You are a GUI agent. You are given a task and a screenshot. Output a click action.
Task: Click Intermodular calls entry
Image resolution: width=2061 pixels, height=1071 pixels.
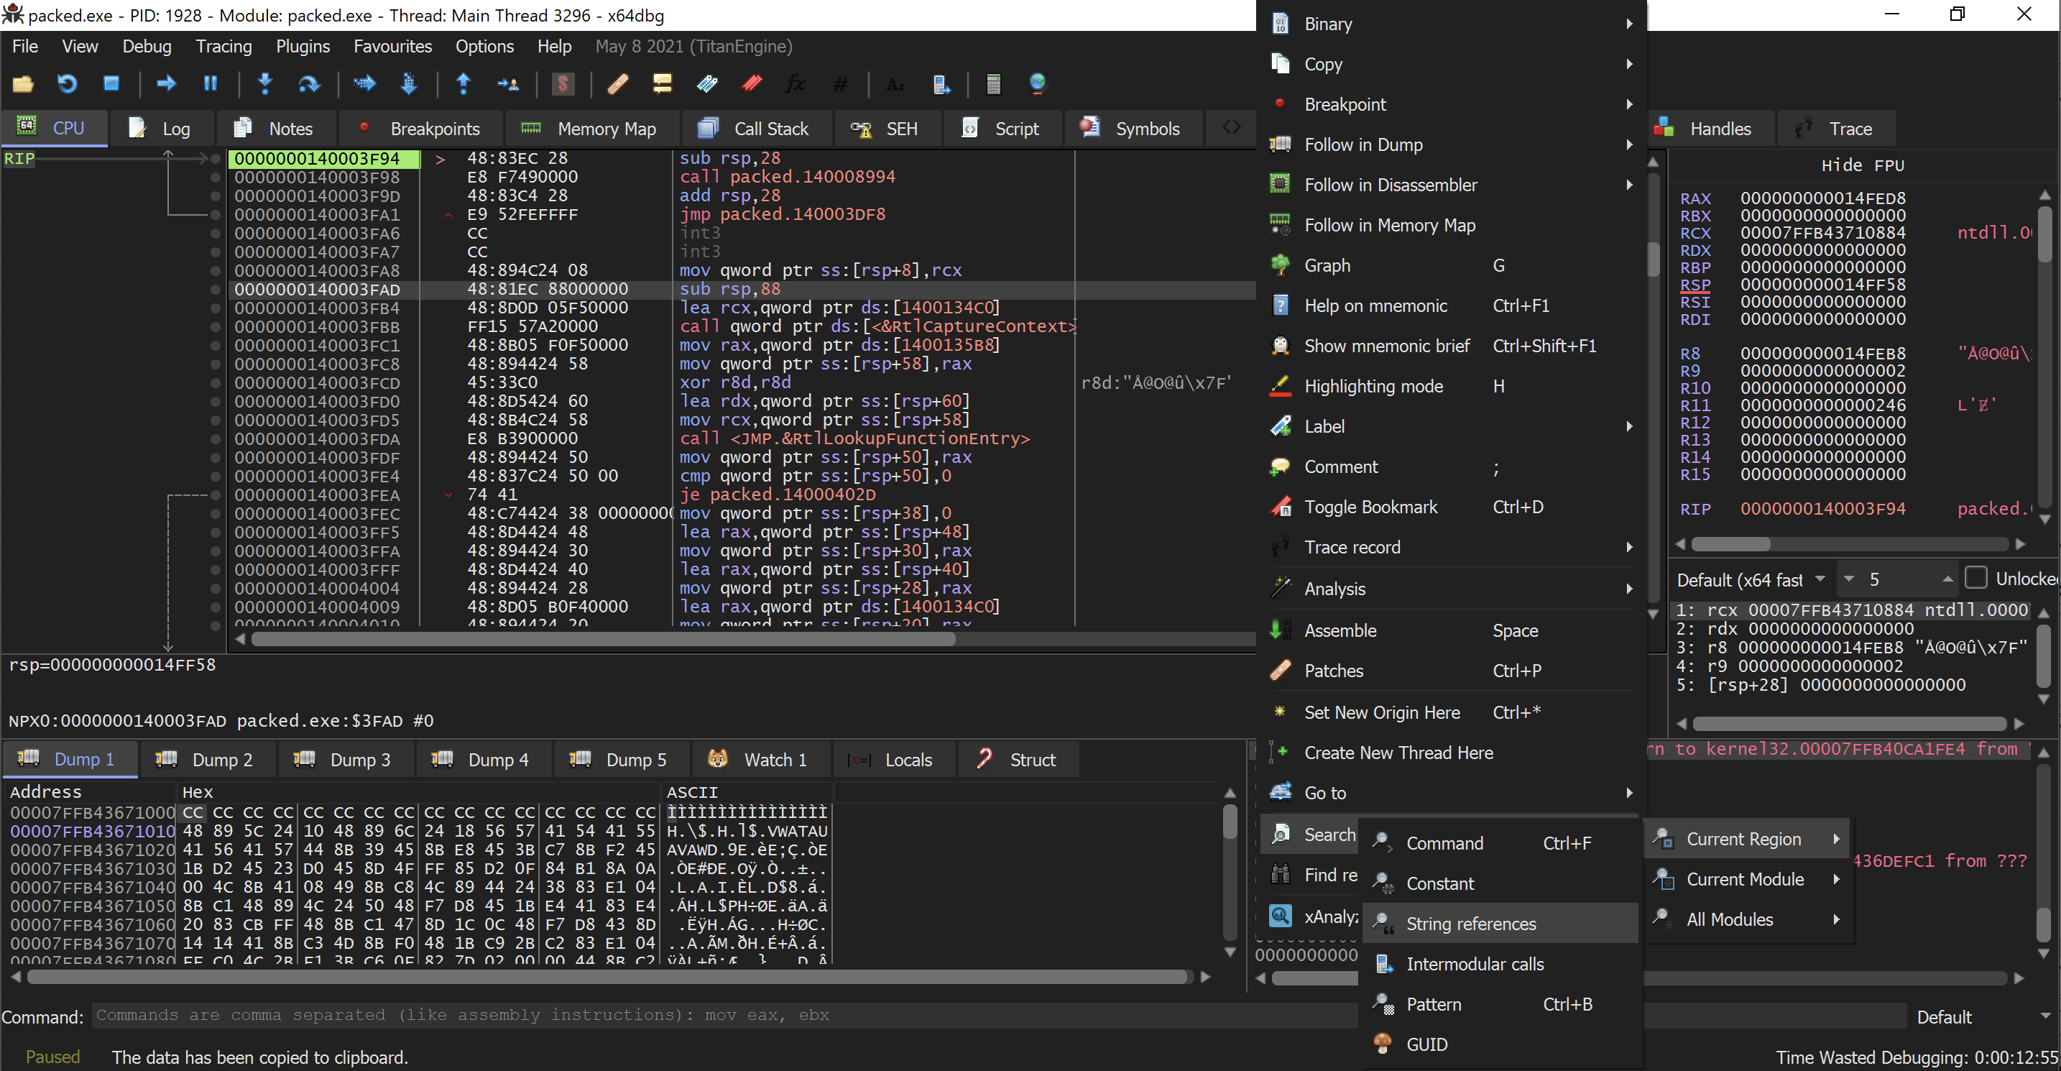point(1499,964)
